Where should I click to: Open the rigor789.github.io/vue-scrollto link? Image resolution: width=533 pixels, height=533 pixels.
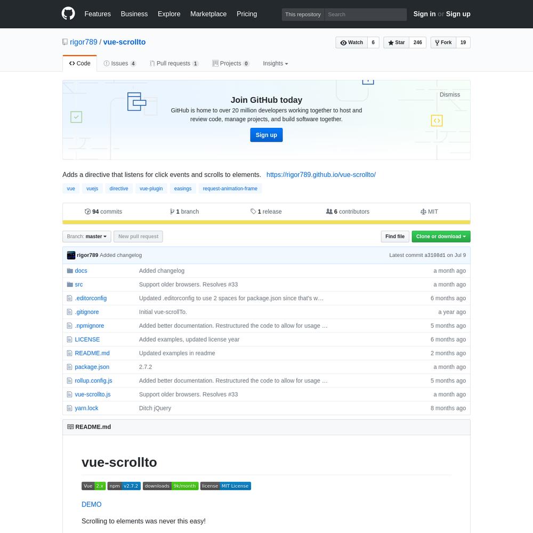[x=321, y=175]
